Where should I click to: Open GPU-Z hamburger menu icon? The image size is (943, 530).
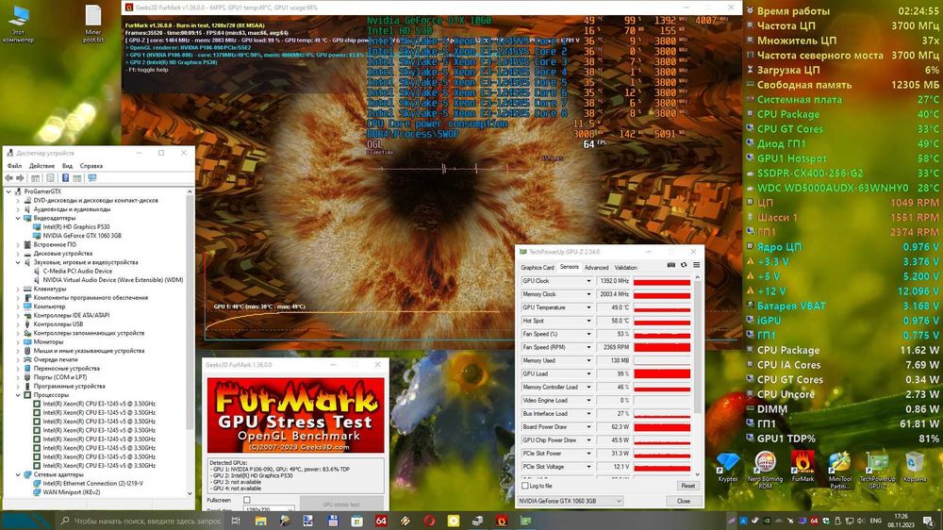pyautogui.click(x=697, y=265)
